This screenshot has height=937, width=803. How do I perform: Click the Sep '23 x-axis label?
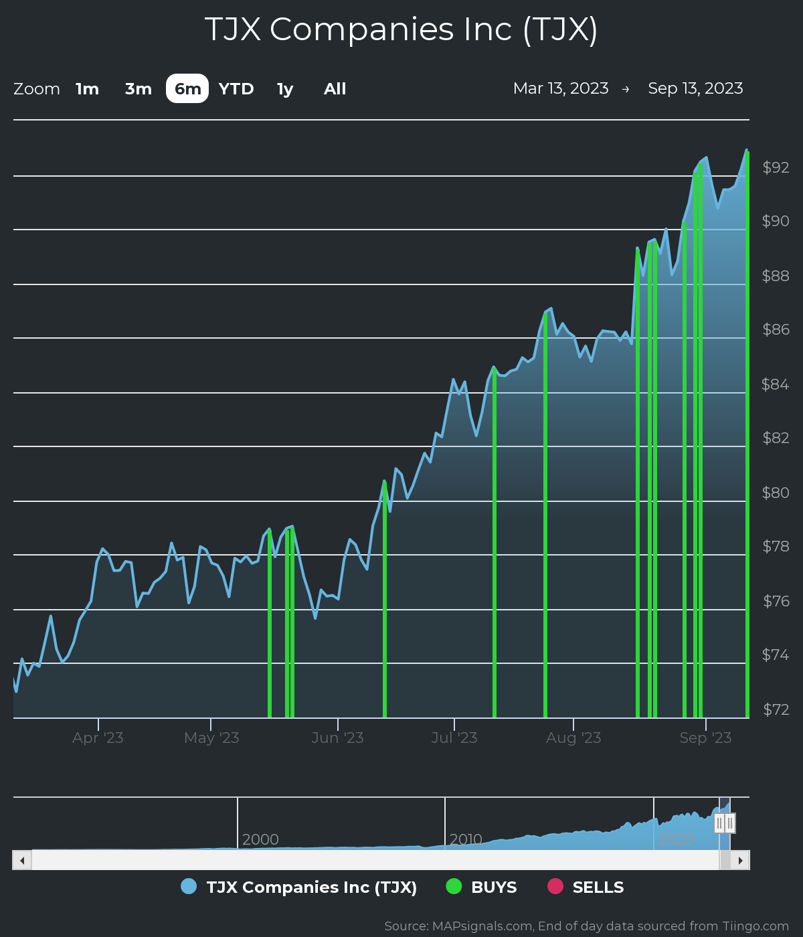pos(706,738)
